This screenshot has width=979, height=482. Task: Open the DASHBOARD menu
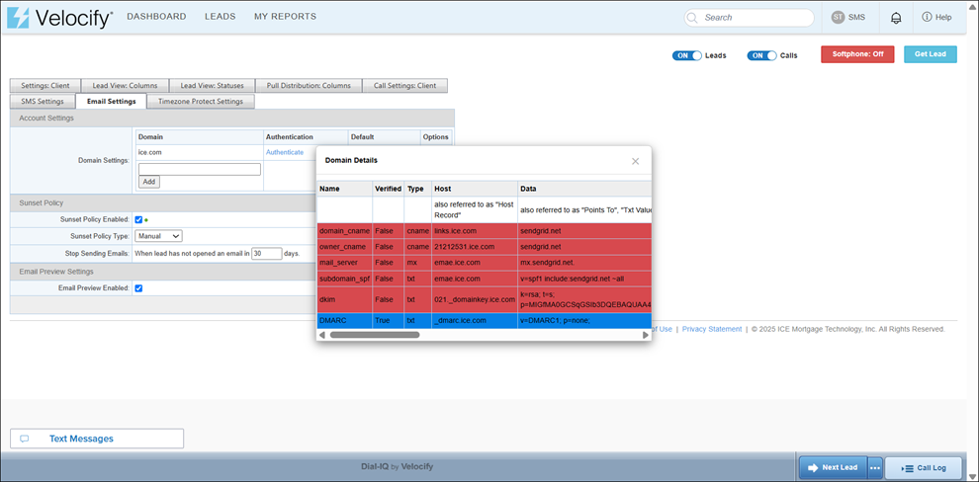coord(156,17)
